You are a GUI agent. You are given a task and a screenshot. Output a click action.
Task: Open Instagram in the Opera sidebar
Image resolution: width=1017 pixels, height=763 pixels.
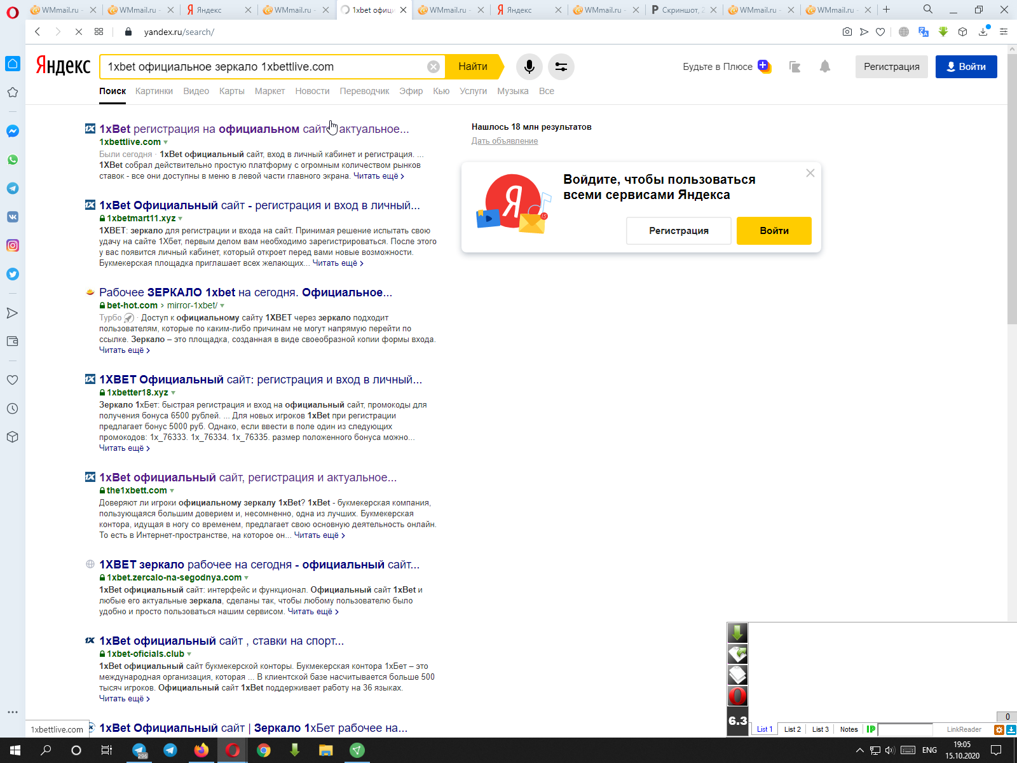13,245
